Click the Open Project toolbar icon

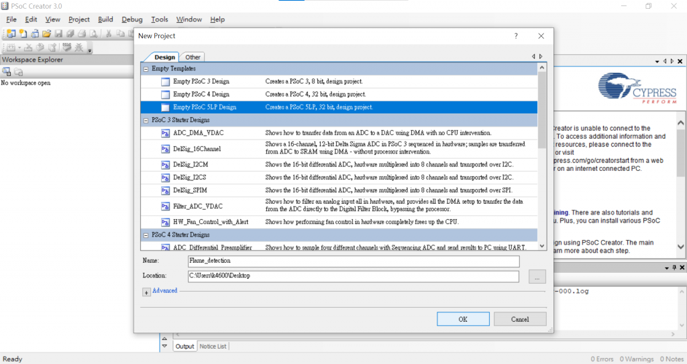click(35, 34)
